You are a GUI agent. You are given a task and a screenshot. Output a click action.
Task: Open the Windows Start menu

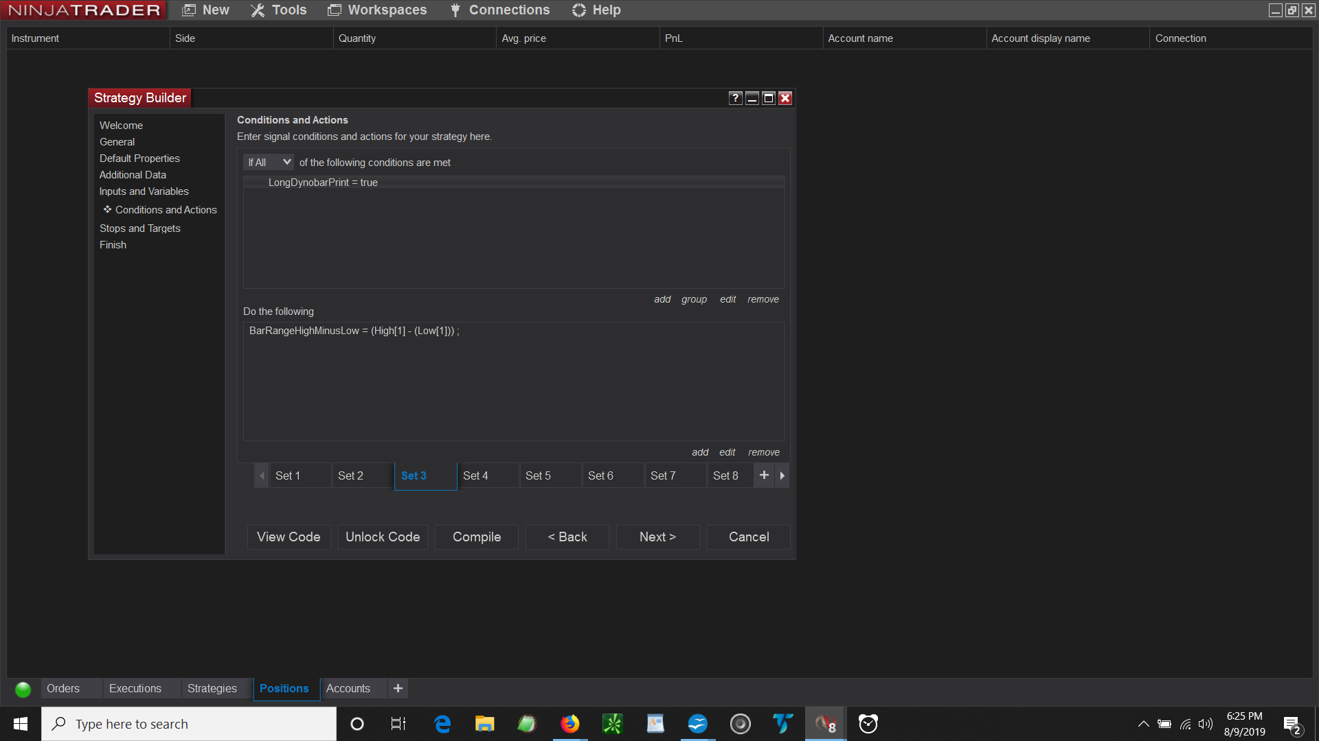[x=21, y=724]
